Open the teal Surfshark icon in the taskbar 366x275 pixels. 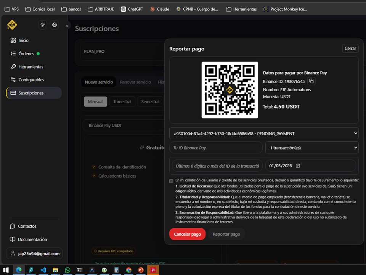(31, 270)
